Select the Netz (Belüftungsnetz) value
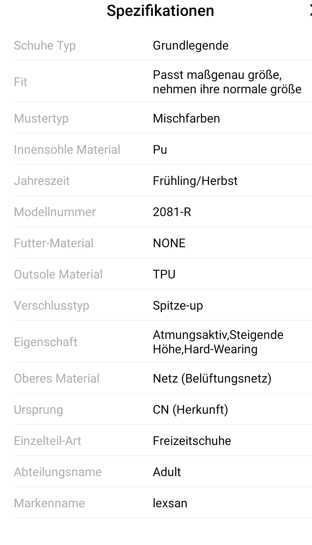312x545 pixels. [x=212, y=379]
